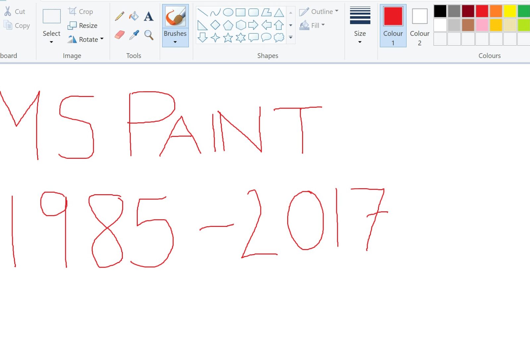Screen dimensions: 530x353
Task: Choose the Rectangle shape
Action: click(240, 13)
